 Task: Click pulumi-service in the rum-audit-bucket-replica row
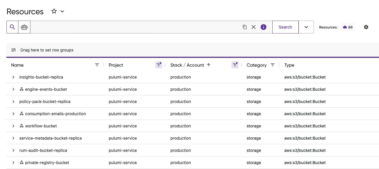(123, 150)
